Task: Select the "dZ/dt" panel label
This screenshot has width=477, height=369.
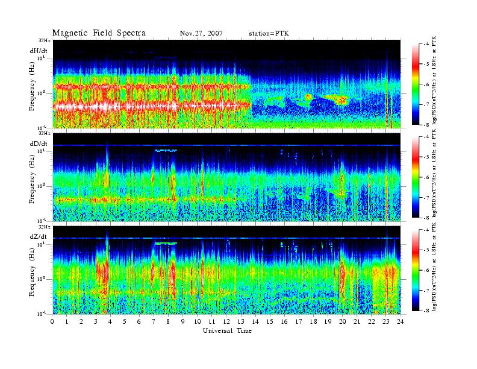Action: [x=39, y=236]
